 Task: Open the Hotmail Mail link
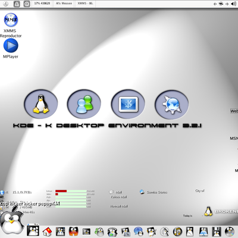[119, 206]
